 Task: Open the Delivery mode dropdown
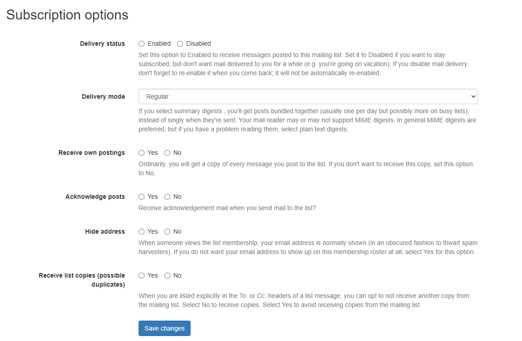tap(308, 96)
